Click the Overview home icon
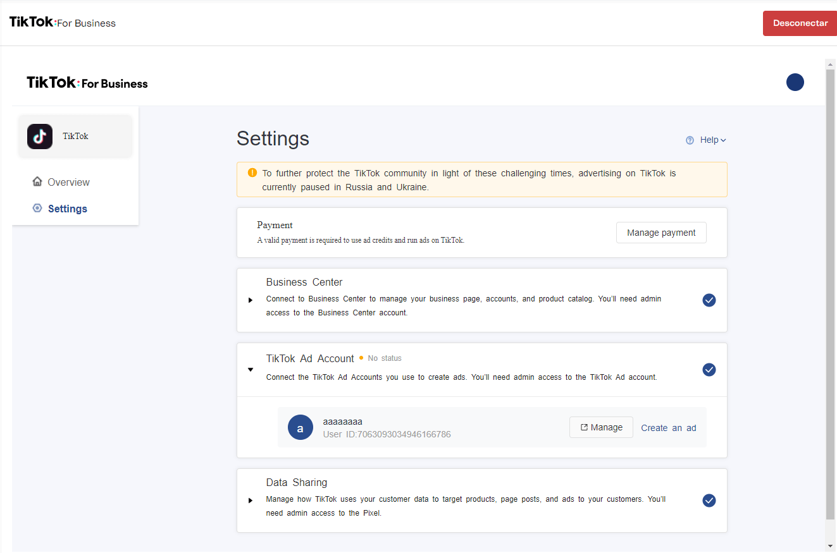 pos(37,182)
